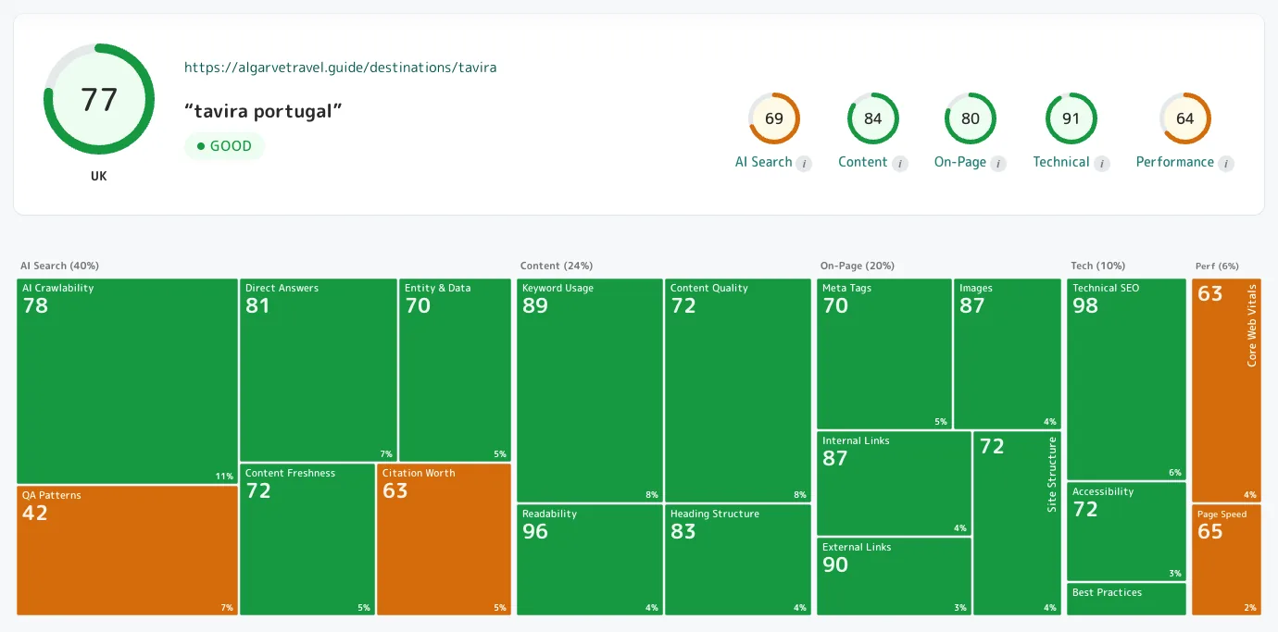The width and height of the screenshot is (1278, 632).
Task: Click the Performance score label
Action: [1175, 162]
